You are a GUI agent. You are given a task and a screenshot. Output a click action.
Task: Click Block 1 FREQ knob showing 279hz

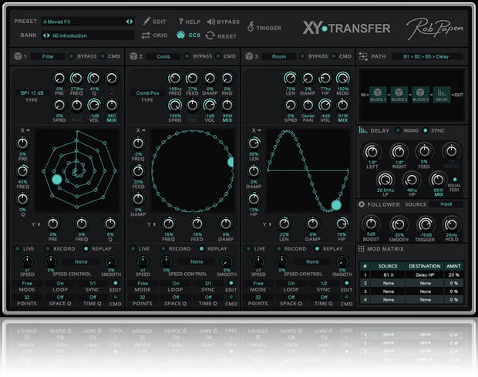tap(76, 78)
